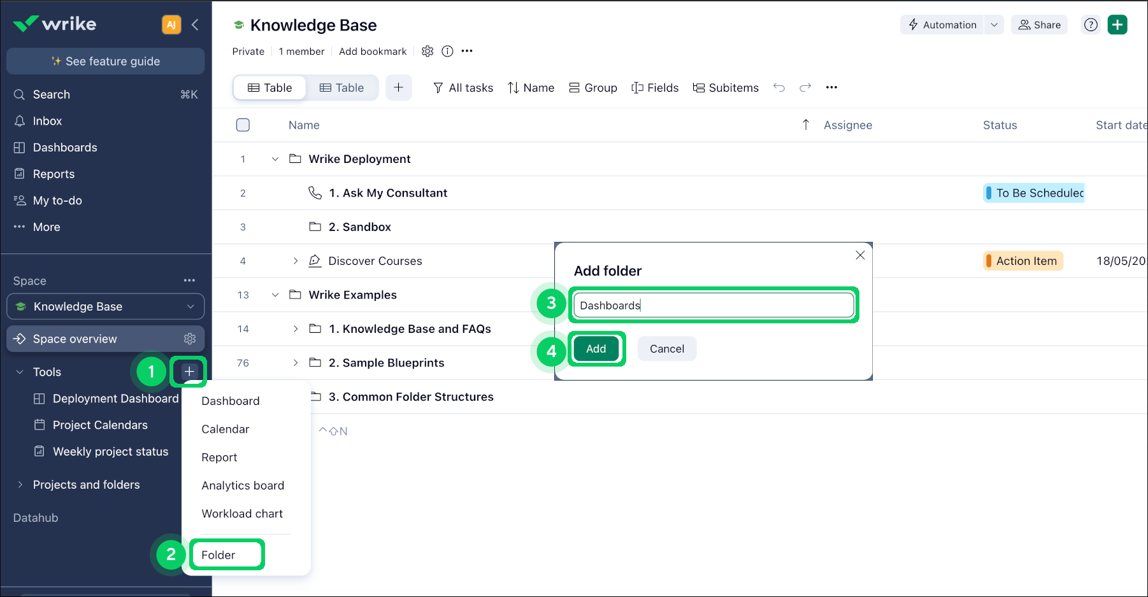Collapse the Wrike Deployment folder row

(275, 159)
